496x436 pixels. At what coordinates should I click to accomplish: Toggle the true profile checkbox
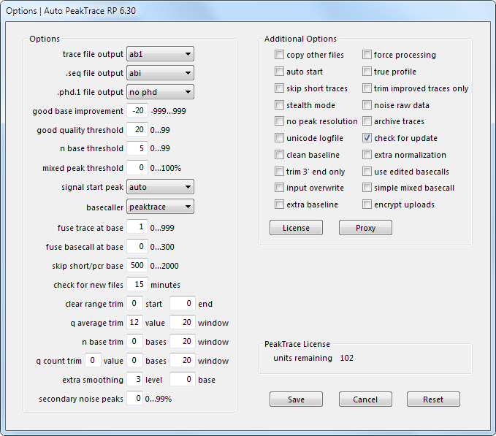pyautogui.click(x=367, y=71)
